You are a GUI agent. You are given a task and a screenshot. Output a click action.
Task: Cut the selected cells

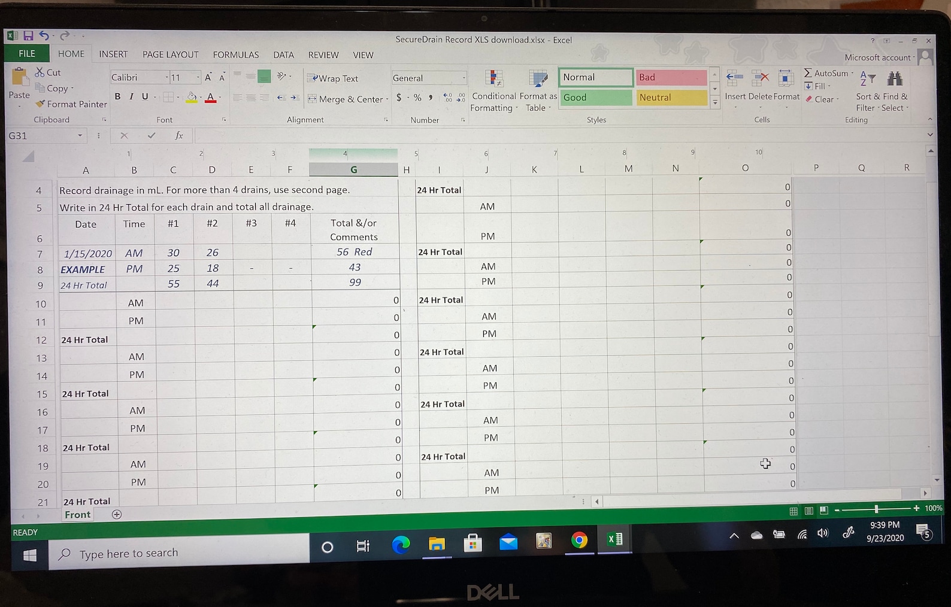(48, 72)
